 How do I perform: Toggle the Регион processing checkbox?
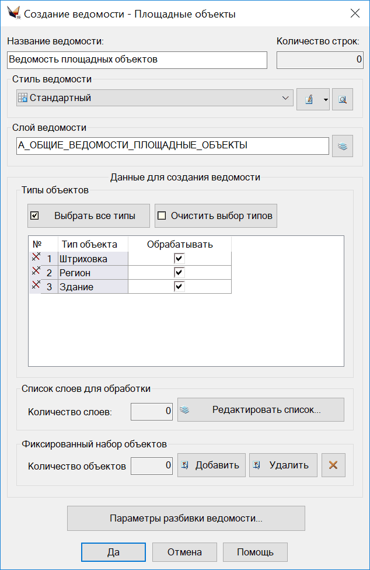pos(179,272)
